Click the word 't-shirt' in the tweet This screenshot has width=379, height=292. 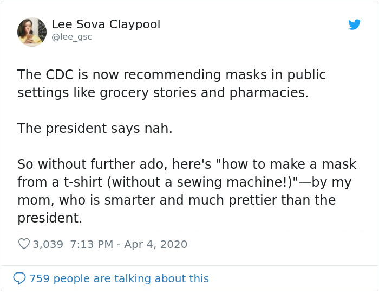83,182
